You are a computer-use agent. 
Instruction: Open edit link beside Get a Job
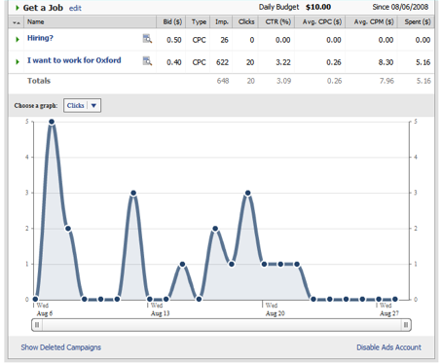75,8
